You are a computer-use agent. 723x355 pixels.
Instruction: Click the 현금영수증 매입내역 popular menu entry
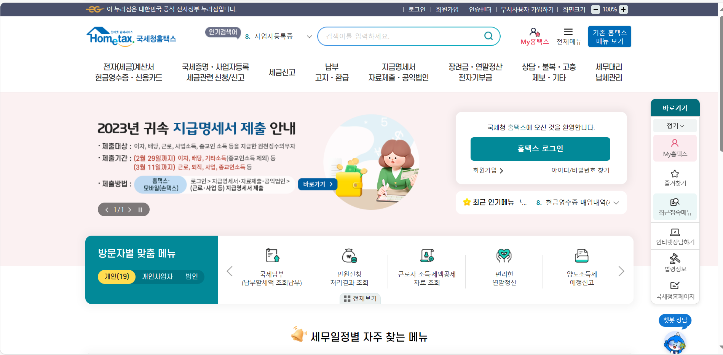pos(573,203)
